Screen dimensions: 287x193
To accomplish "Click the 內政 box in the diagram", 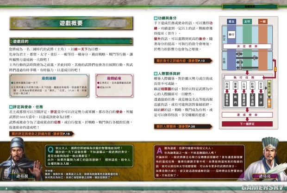I will 227,85.
